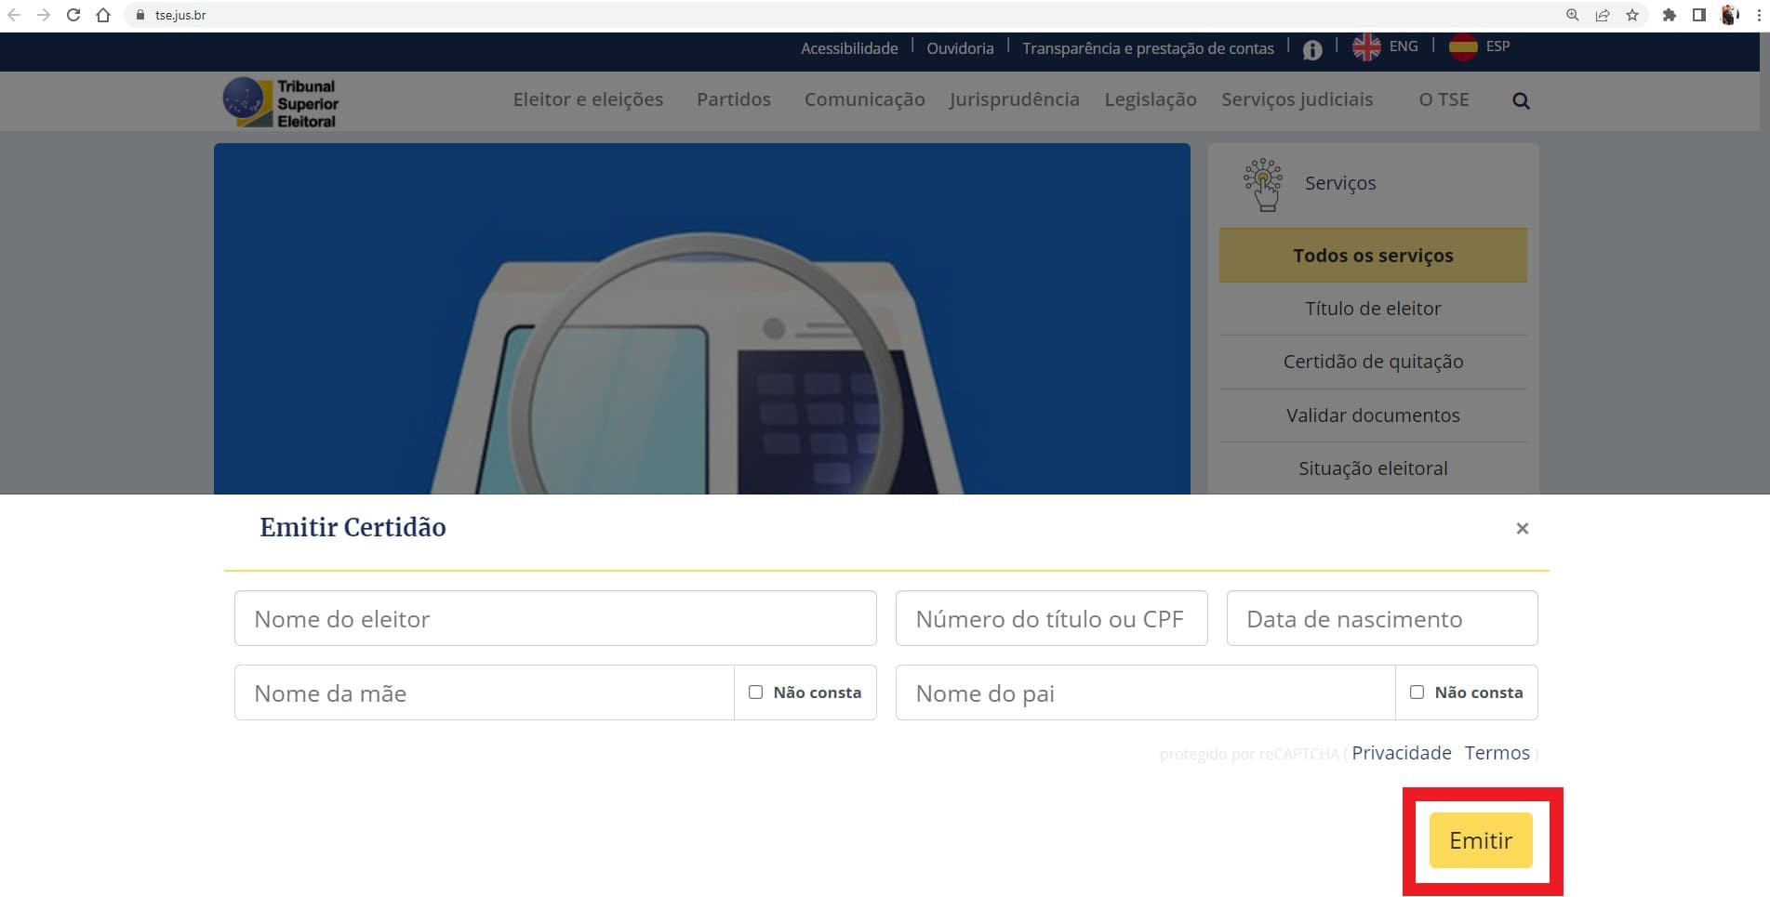1770x897 pixels.
Task: Switch to Spanish via Spain flag
Action: click(1463, 47)
